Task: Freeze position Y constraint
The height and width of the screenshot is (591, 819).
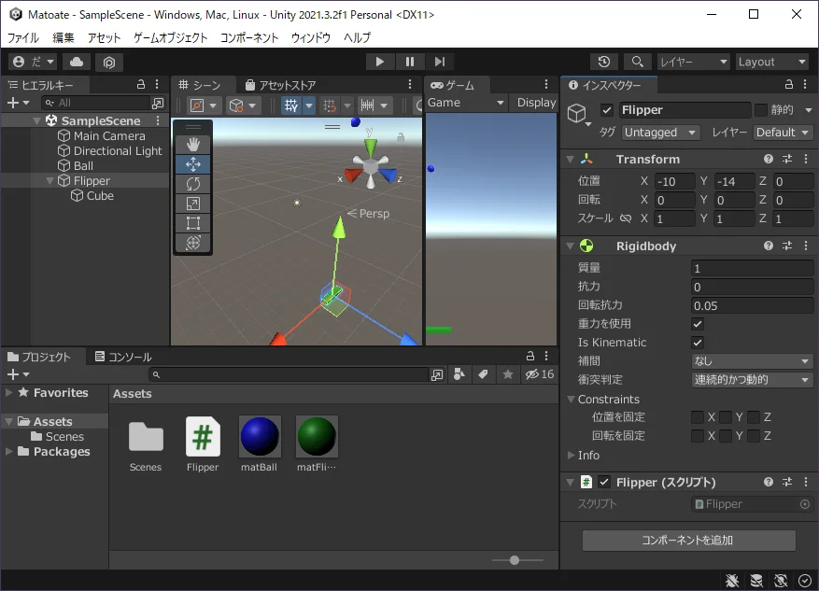Action: tap(726, 417)
